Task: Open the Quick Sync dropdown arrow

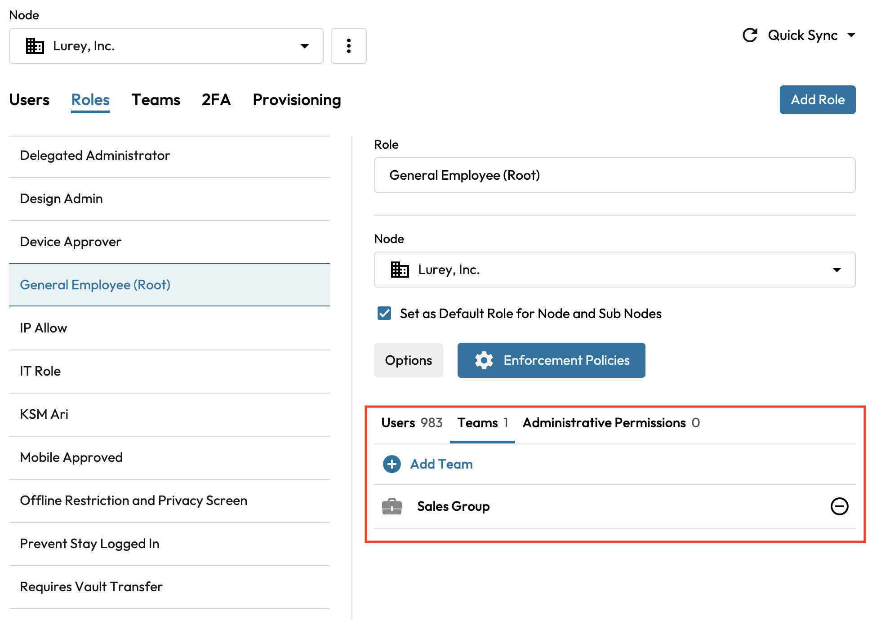Action: click(x=851, y=35)
